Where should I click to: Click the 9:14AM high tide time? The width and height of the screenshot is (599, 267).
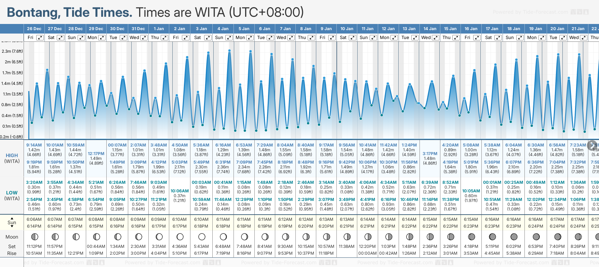click(34, 145)
